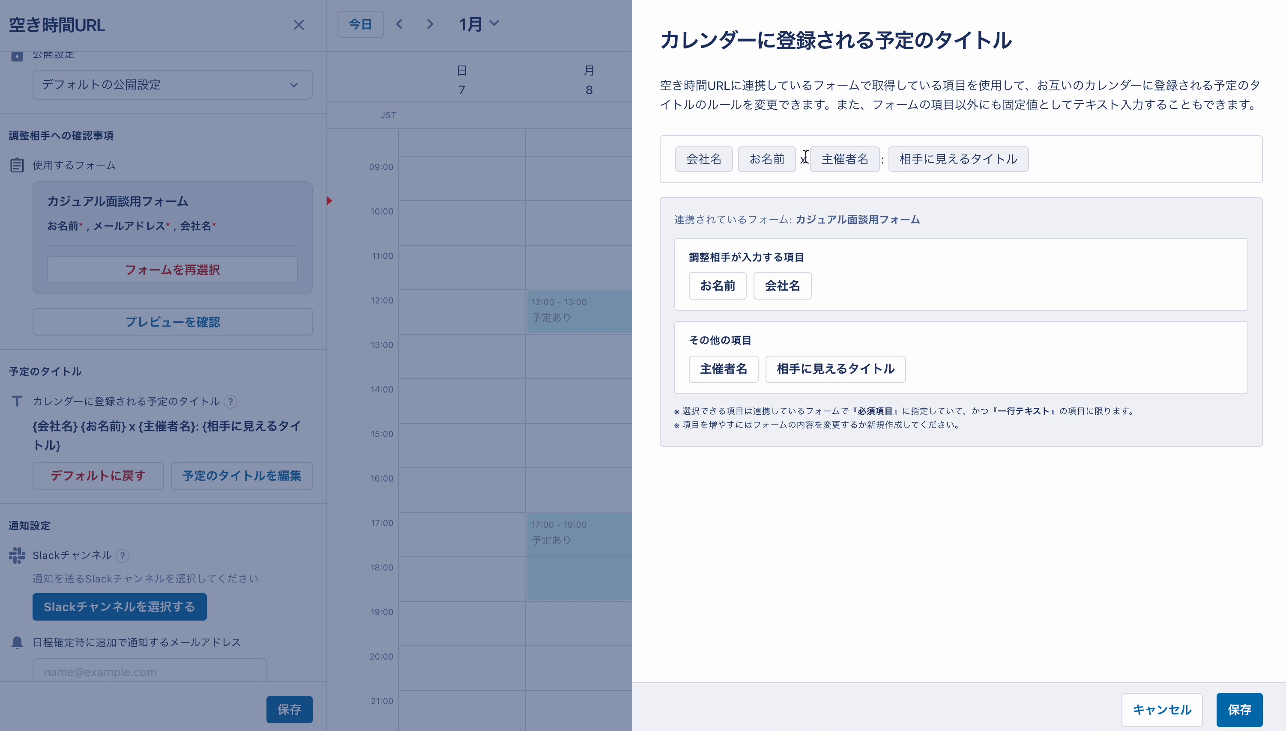The width and height of the screenshot is (1286, 731).
Task: Click フォームを再選択 button
Action: (172, 270)
